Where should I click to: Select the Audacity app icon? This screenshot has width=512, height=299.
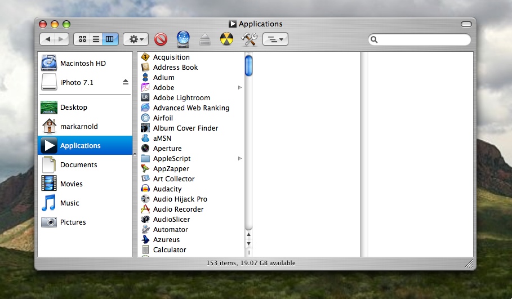click(x=145, y=189)
